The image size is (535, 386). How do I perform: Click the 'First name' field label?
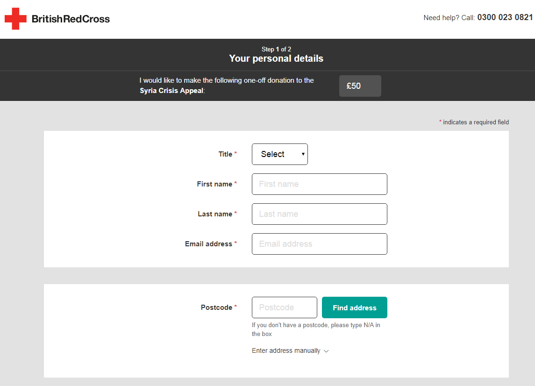(214, 184)
